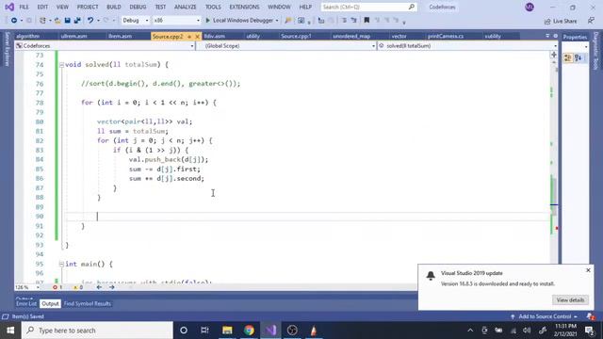Viewport: 603px width, 339px height.
Task: Go to previous issue arrow
Action: pos(99,287)
